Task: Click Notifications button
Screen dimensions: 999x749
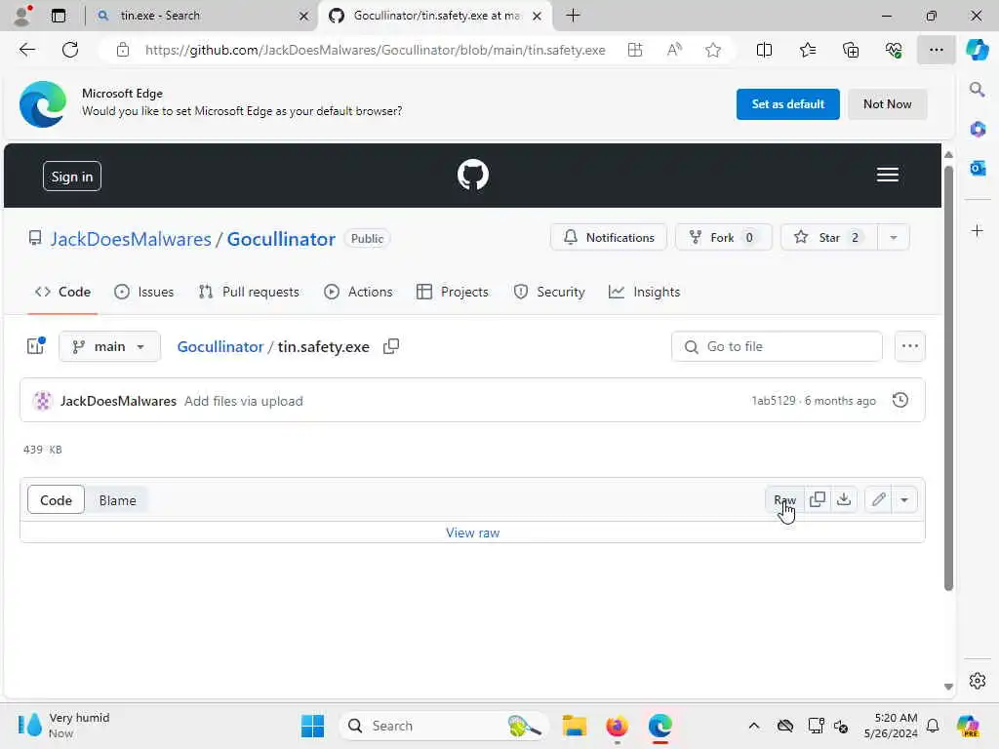Action: click(x=609, y=238)
